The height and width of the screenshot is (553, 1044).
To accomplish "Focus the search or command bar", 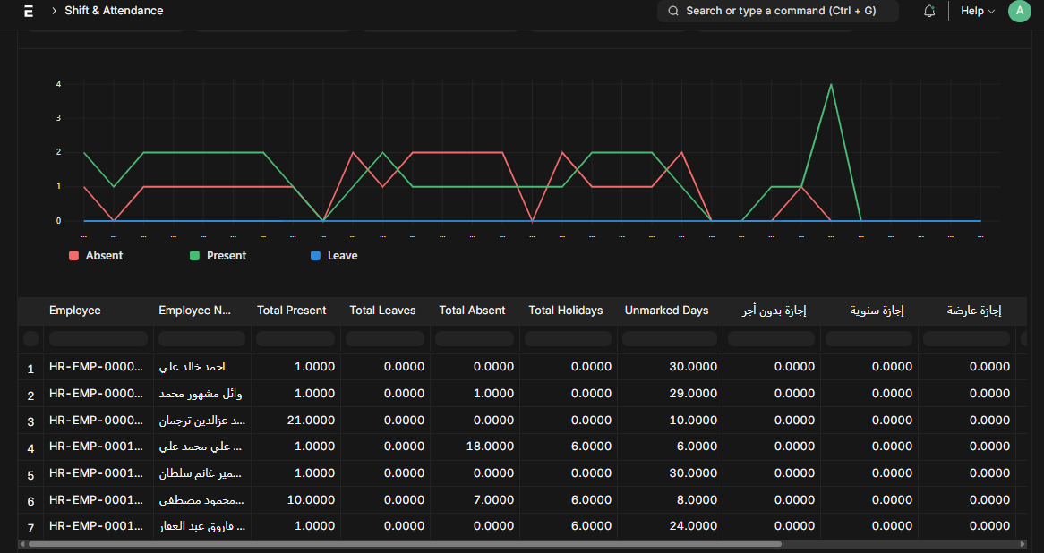I will click(779, 11).
